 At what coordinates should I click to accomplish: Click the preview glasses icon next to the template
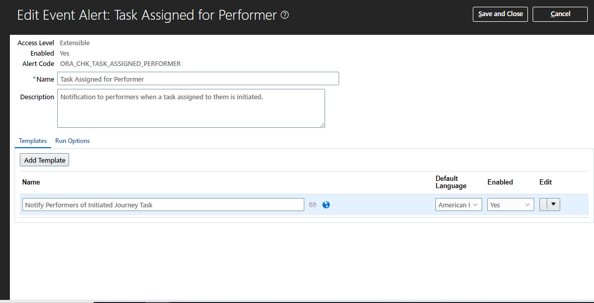point(313,205)
